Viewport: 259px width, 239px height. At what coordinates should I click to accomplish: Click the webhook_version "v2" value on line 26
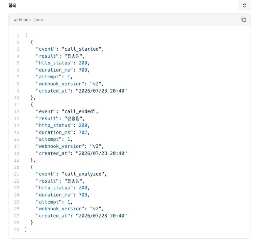96,209
